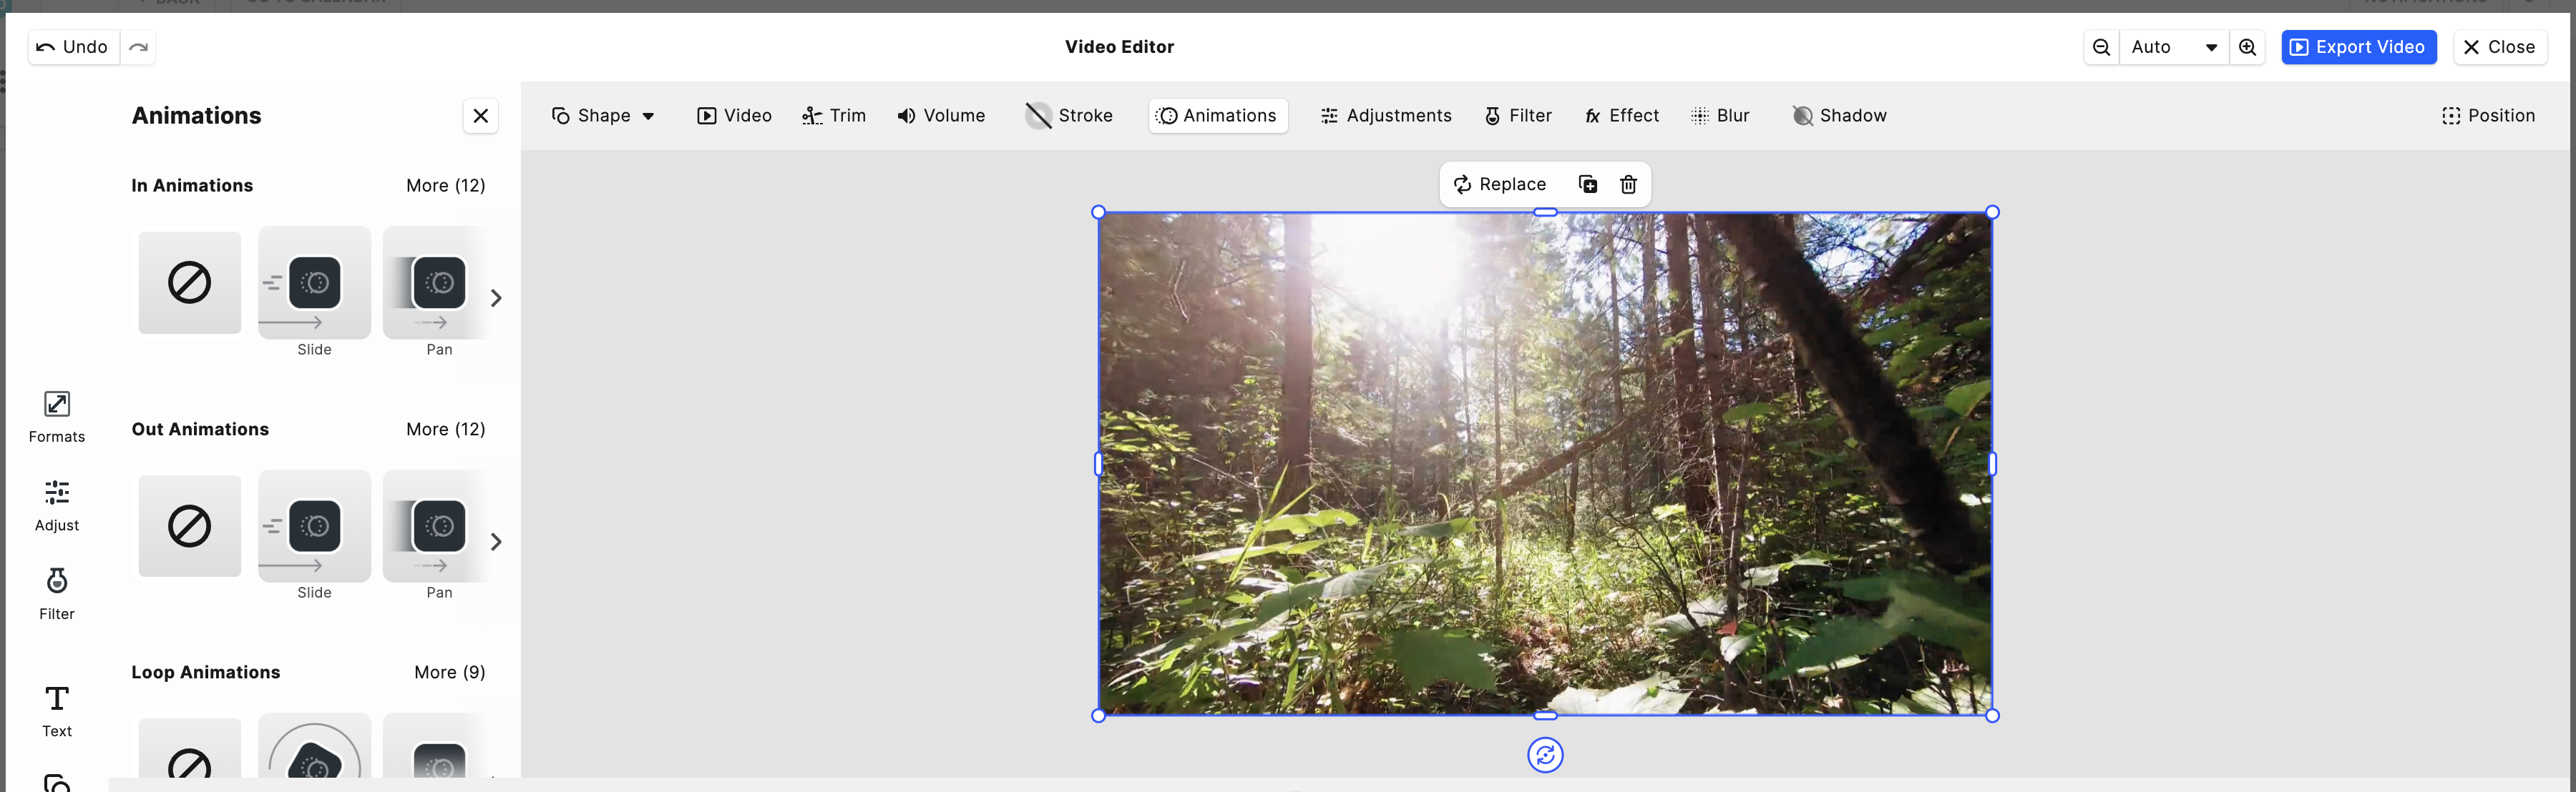The image size is (2576, 792).
Task: Choose the Pan In Animation
Action: click(438, 282)
